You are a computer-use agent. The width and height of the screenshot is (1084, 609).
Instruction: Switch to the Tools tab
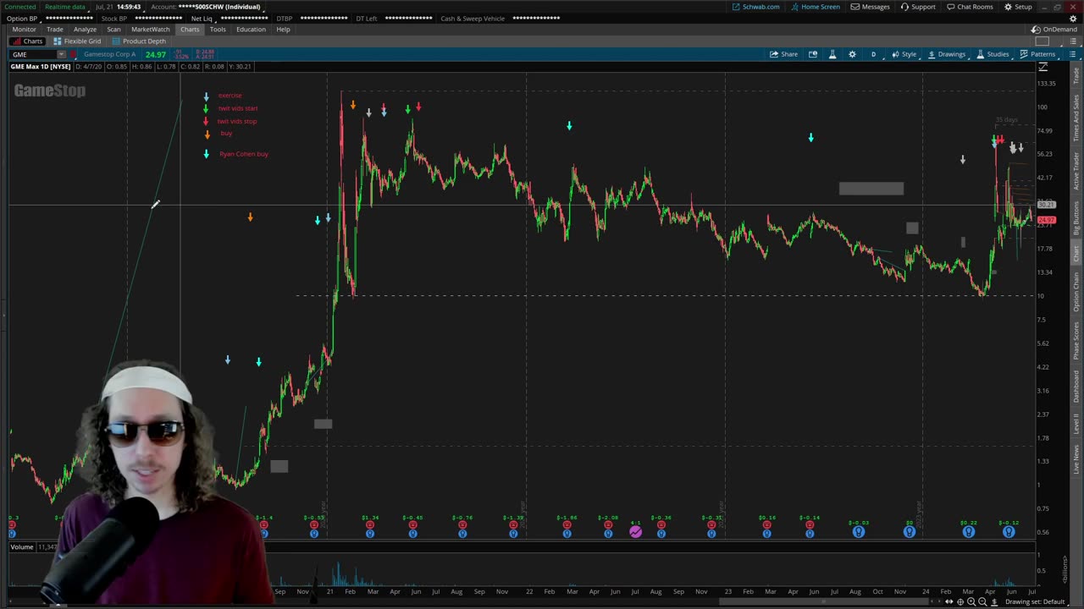pyautogui.click(x=218, y=30)
